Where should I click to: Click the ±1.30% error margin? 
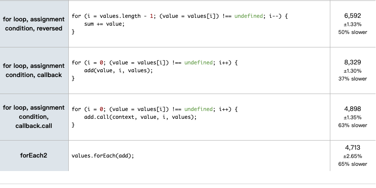(x=352, y=70)
